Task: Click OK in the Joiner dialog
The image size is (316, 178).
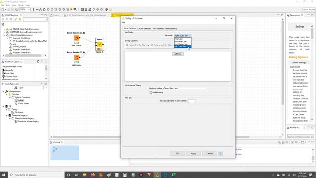Action: (177, 154)
